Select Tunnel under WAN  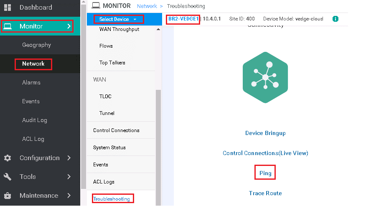point(107,113)
